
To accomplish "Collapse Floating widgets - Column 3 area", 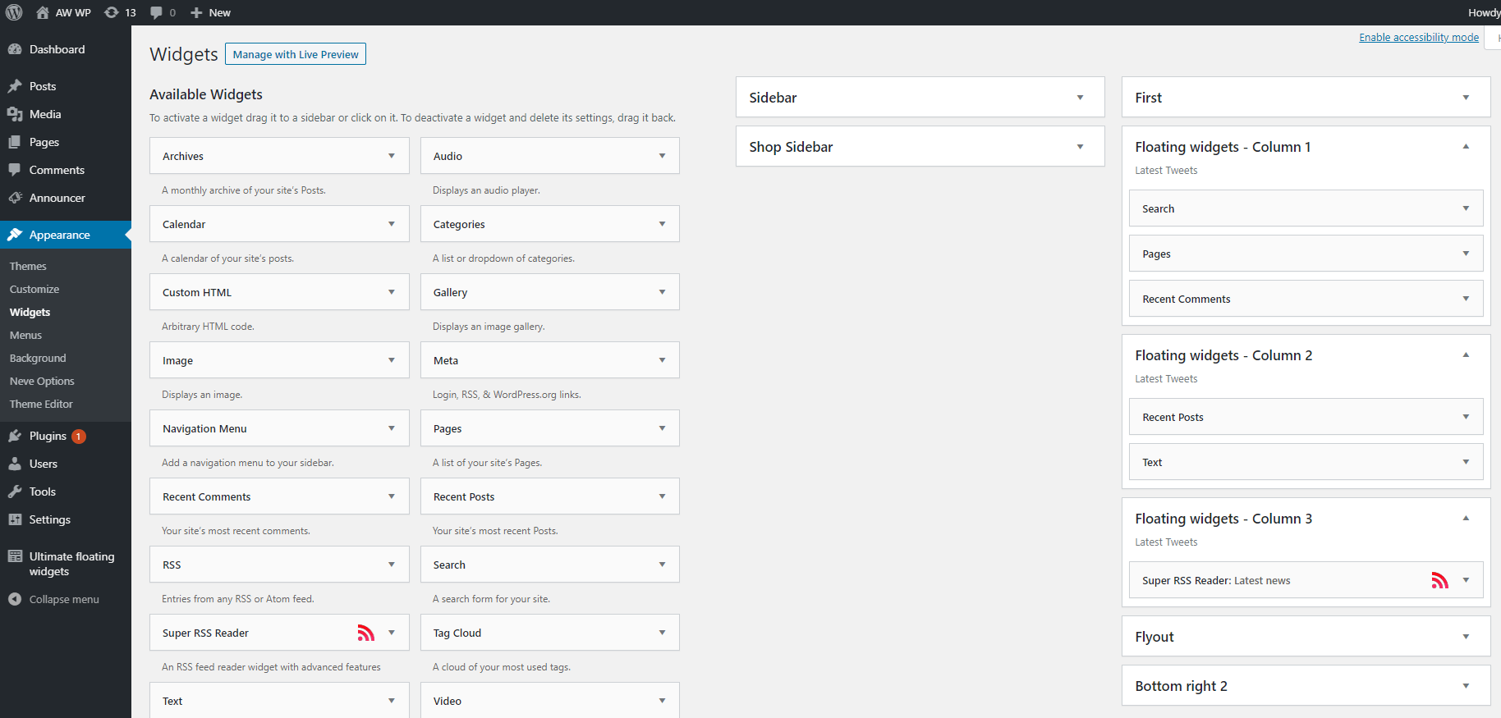I will pos(1466,519).
